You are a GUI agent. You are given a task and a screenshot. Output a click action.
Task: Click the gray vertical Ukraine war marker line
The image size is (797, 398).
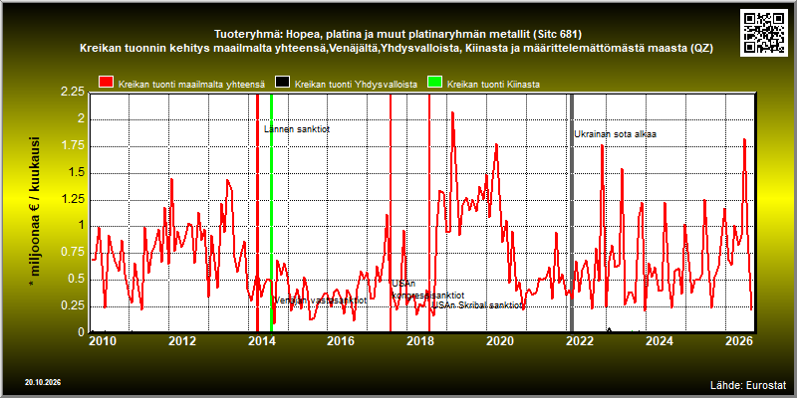tap(571, 213)
